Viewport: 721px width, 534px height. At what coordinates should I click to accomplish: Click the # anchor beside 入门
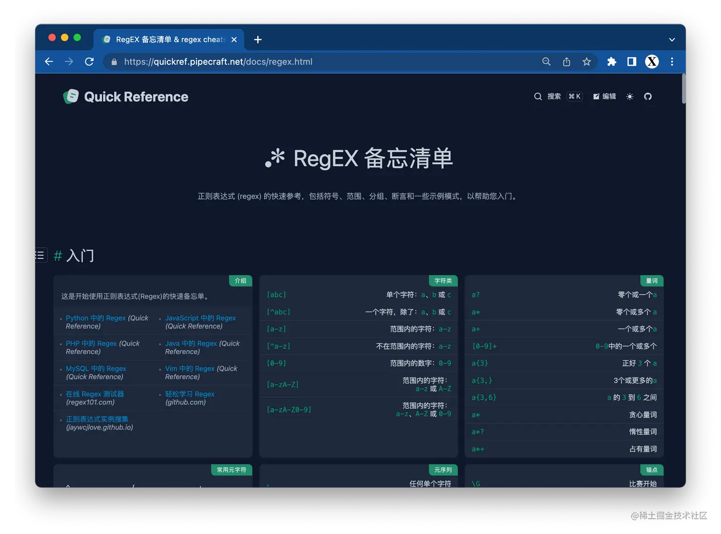[x=58, y=256]
